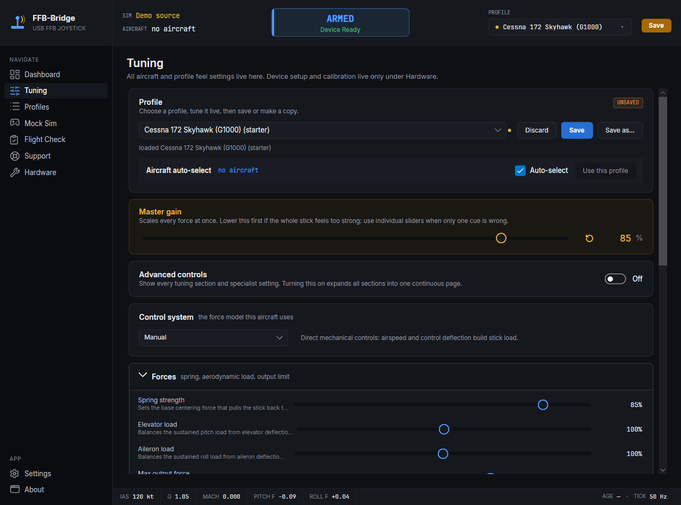Collapse the Forces section chevron
The height and width of the screenshot is (505, 681).
(x=143, y=375)
